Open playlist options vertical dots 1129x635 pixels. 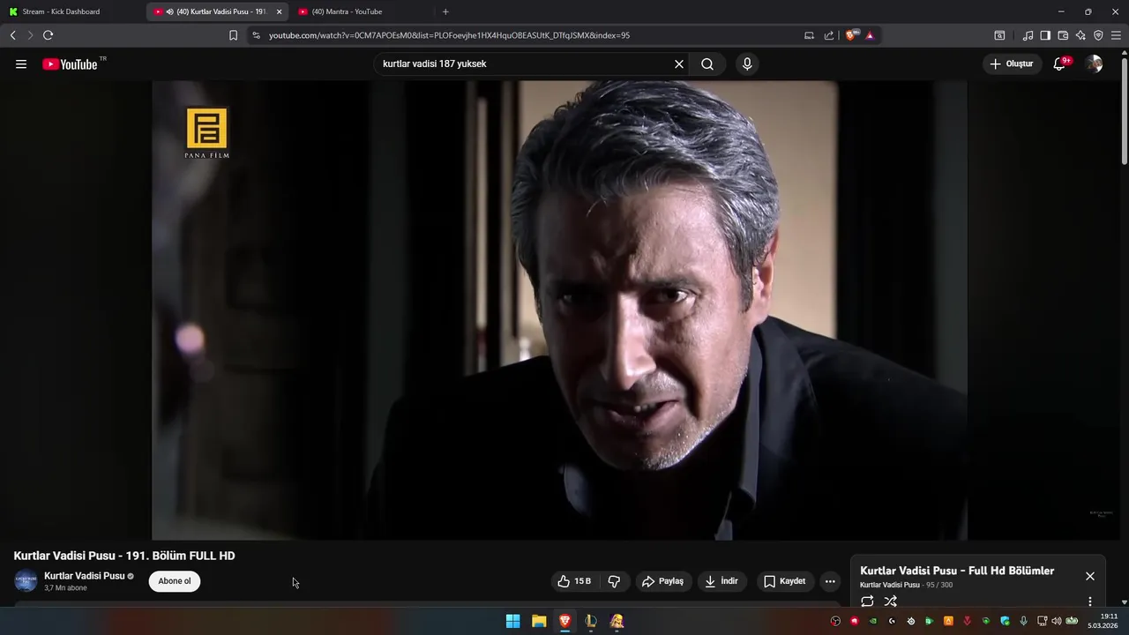coord(1090,601)
